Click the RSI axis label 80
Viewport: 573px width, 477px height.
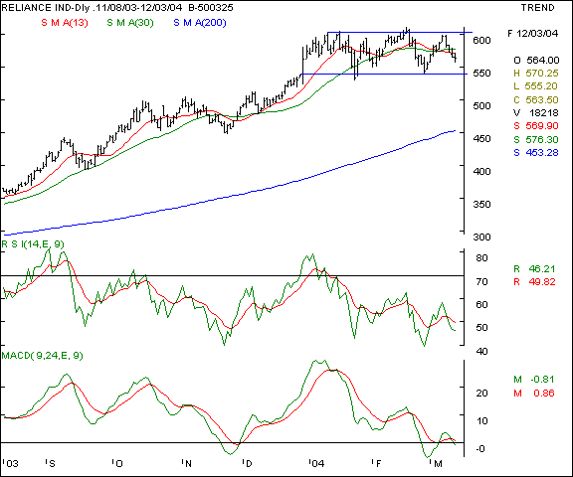pyautogui.click(x=481, y=258)
